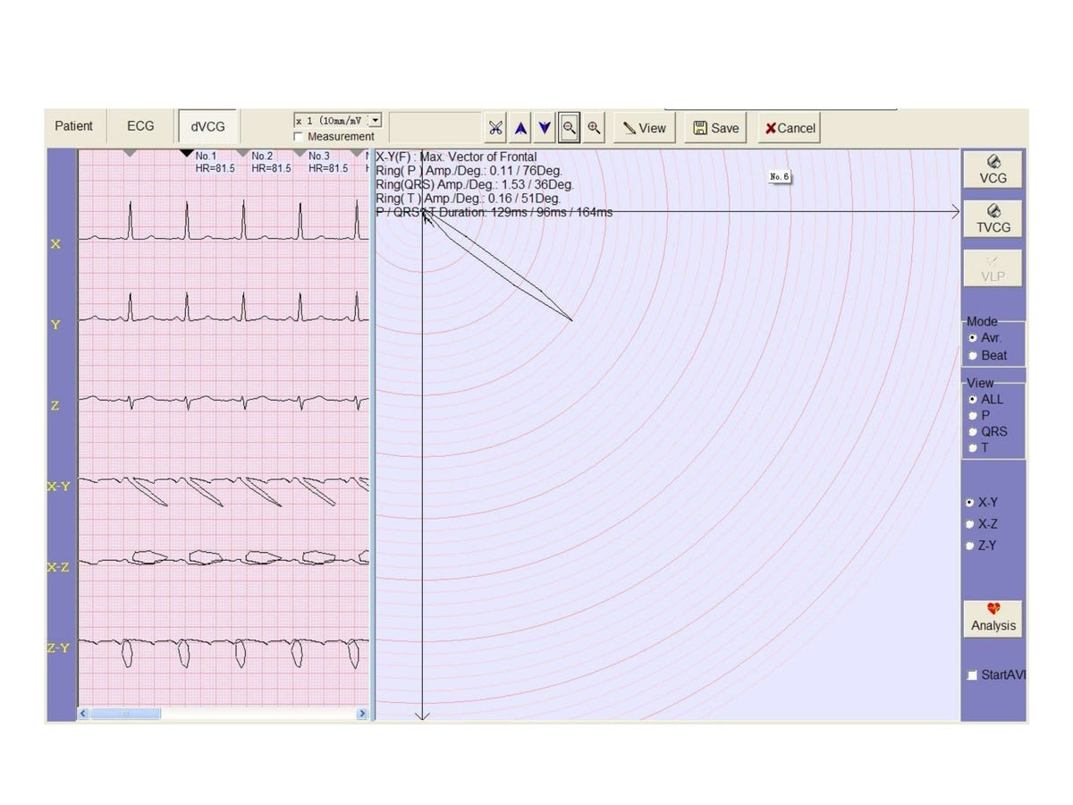Click the blue down arrow icon
The image size is (1073, 805).
[545, 128]
